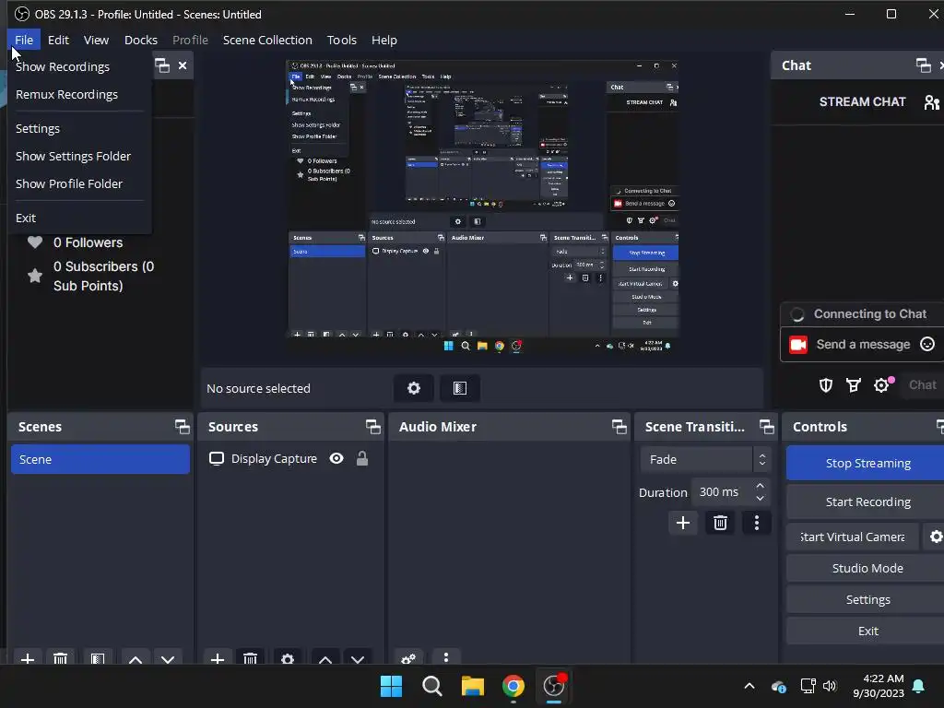This screenshot has width=944, height=708.
Task: Configure virtual camera gear icon
Action: pos(935,537)
